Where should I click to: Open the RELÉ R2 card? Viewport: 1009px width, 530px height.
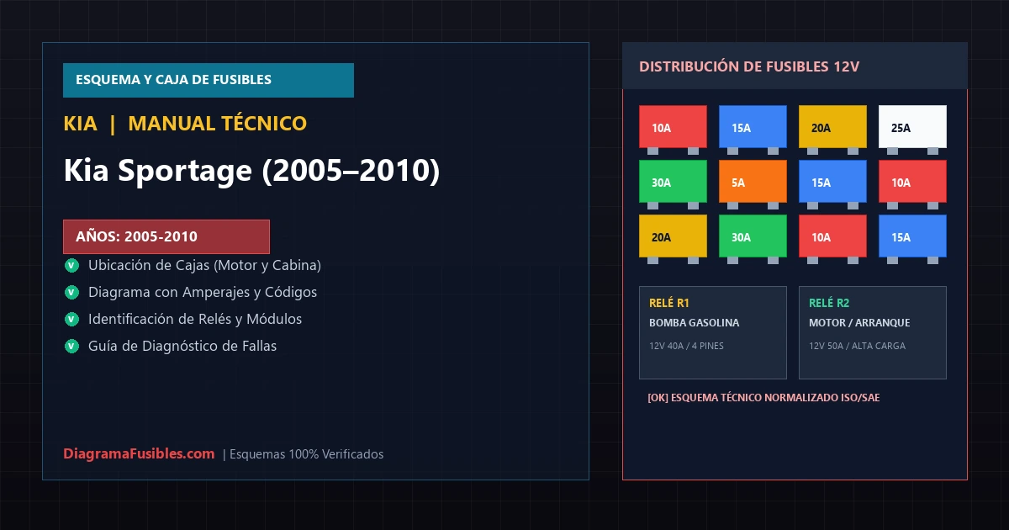point(873,332)
